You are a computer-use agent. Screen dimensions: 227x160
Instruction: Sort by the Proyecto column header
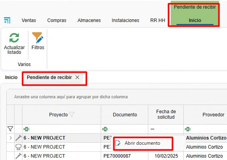coord(58,114)
